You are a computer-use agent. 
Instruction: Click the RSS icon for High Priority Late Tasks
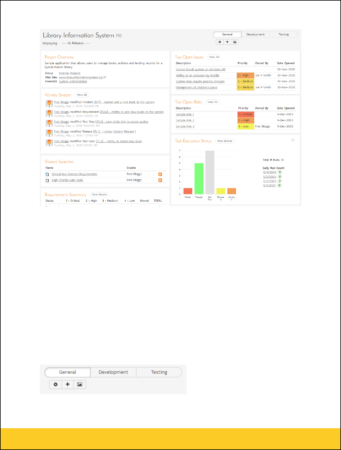pos(160,180)
